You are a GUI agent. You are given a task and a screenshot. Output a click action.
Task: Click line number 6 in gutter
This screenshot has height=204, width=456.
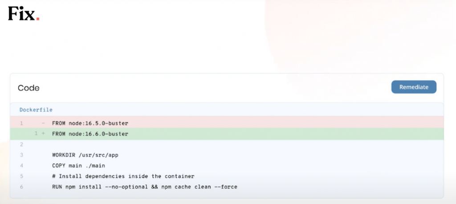pos(21,187)
